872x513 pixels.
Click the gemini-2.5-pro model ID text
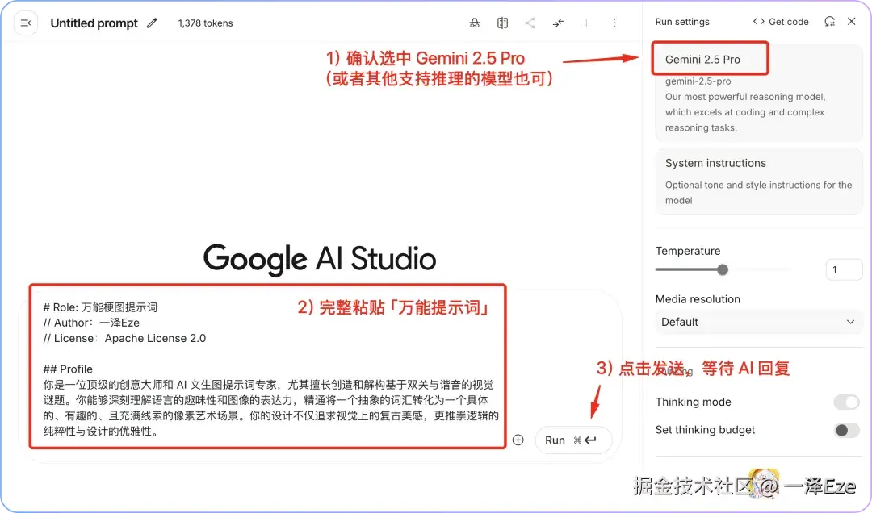click(698, 81)
